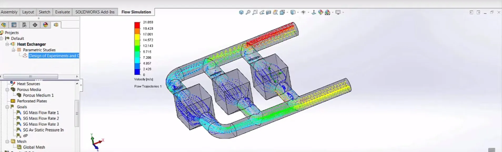The height and width of the screenshot is (152, 502).
Task: Click the Display Style icon
Action: point(293,12)
